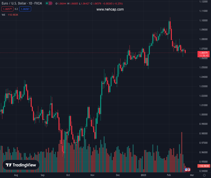The height and width of the screenshot is (178, 211).
Task: Click the blue buy price 1.06581 button
Action: tap(25, 9)
